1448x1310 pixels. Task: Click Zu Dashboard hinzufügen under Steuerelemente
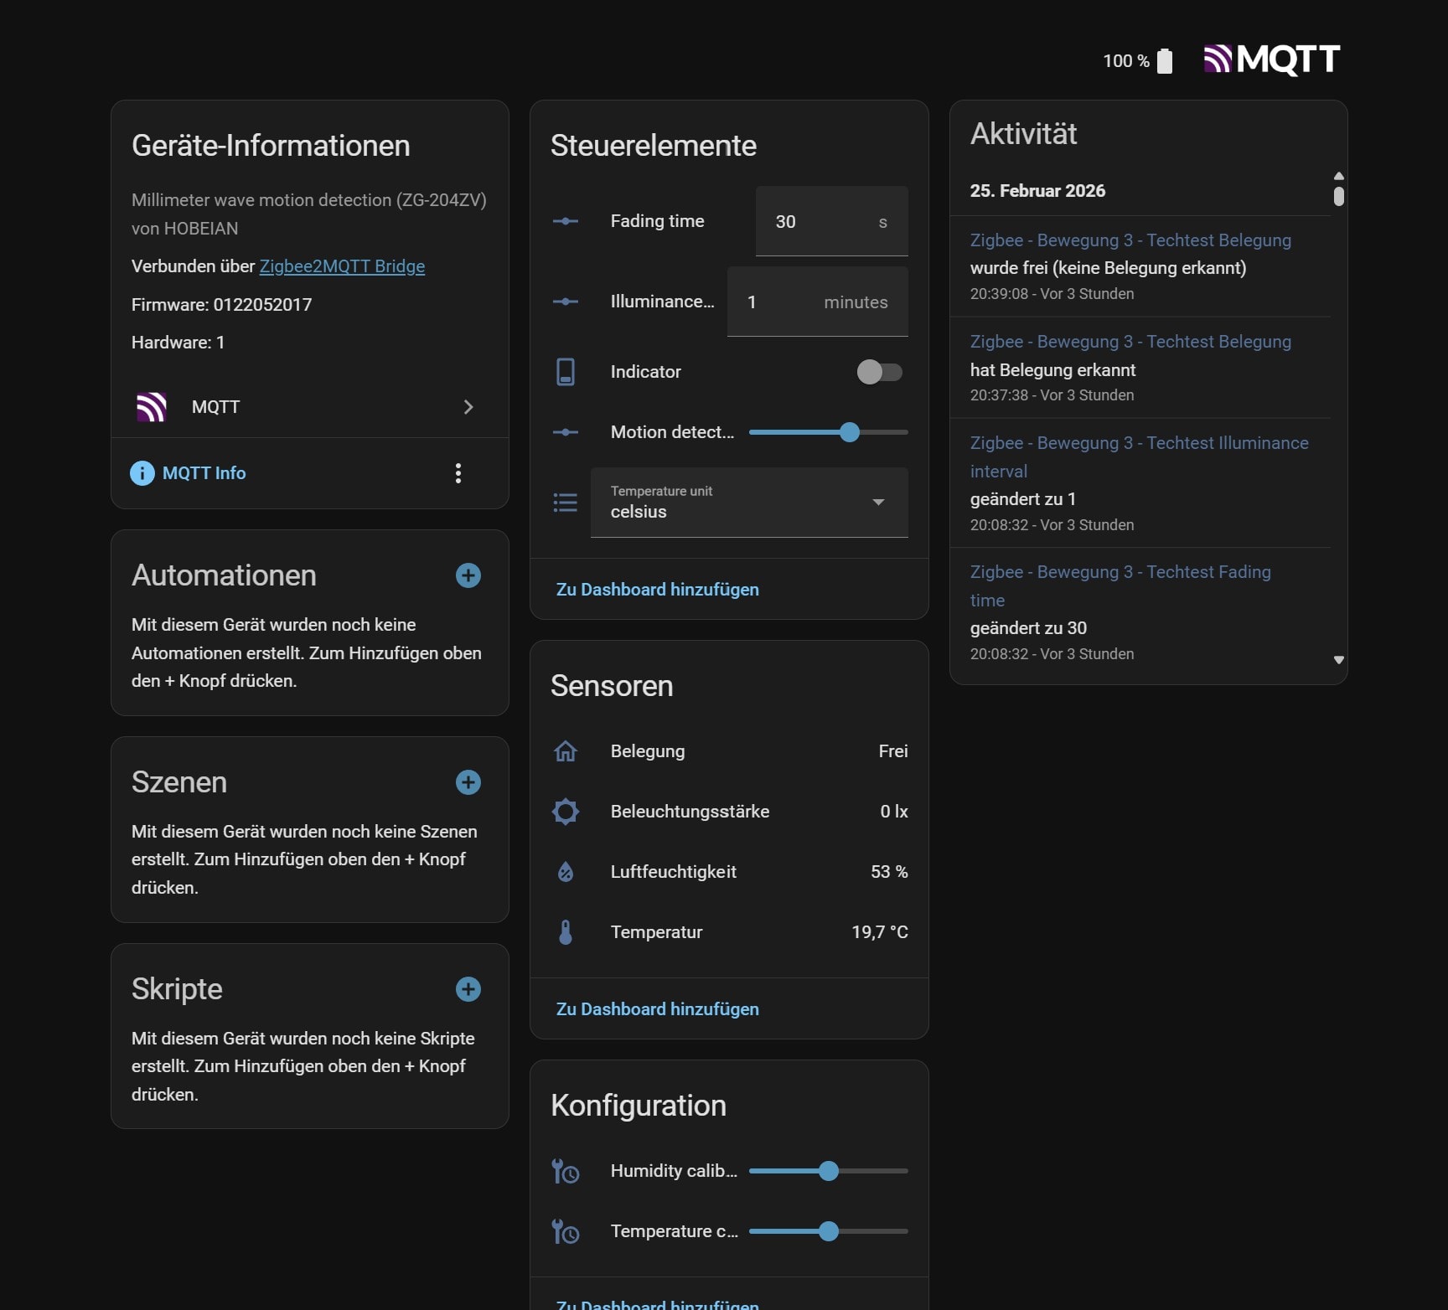pyautogui.click(x=657, y=590)
